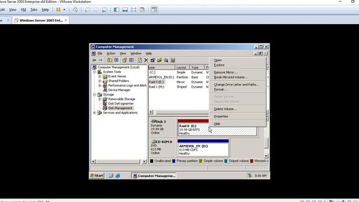This screenshot has width=359, height=202.
Task: Click the Open folder icon in toolbar
Action: (159, 60)
